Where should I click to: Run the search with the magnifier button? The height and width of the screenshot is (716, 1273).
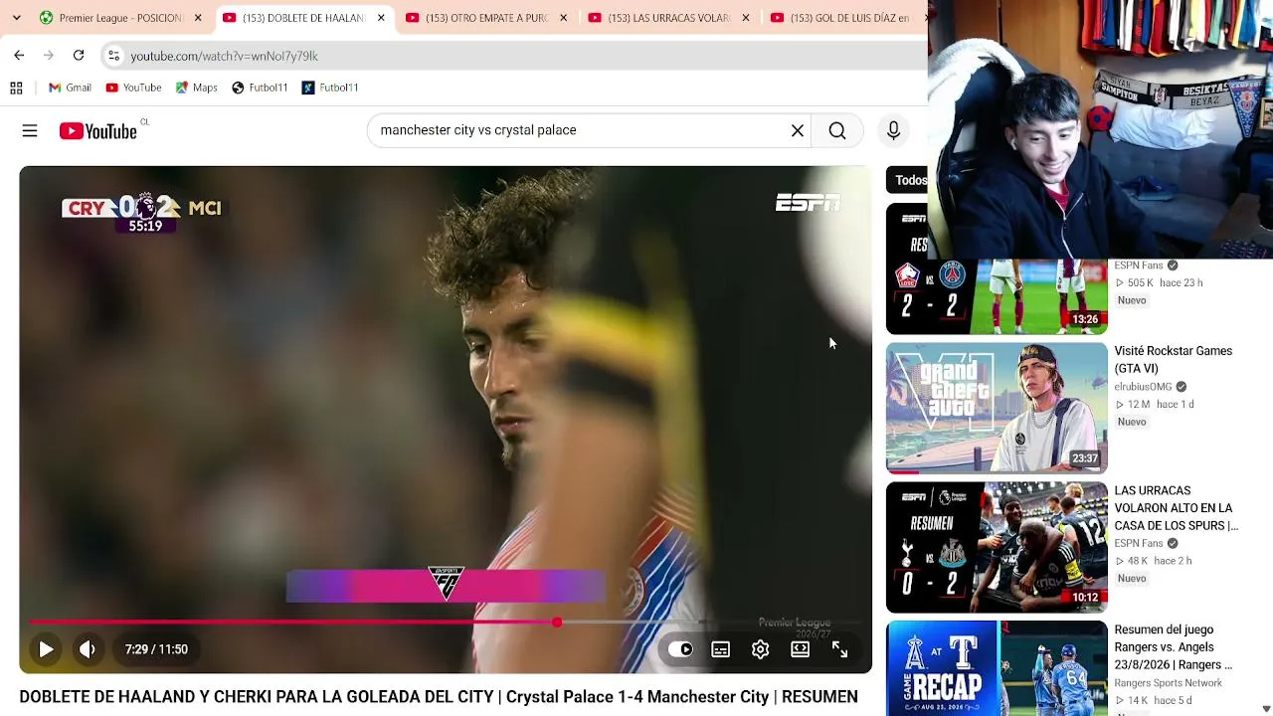click(837, 130)
